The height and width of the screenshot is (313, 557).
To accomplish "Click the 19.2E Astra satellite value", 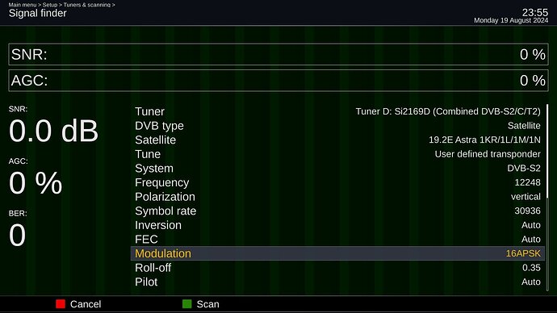I will tap(484, 140).
